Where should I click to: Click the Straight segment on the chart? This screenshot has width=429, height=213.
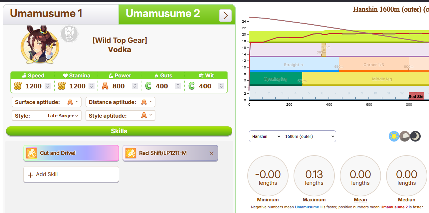pyautogui.click(x=294, y=64)
